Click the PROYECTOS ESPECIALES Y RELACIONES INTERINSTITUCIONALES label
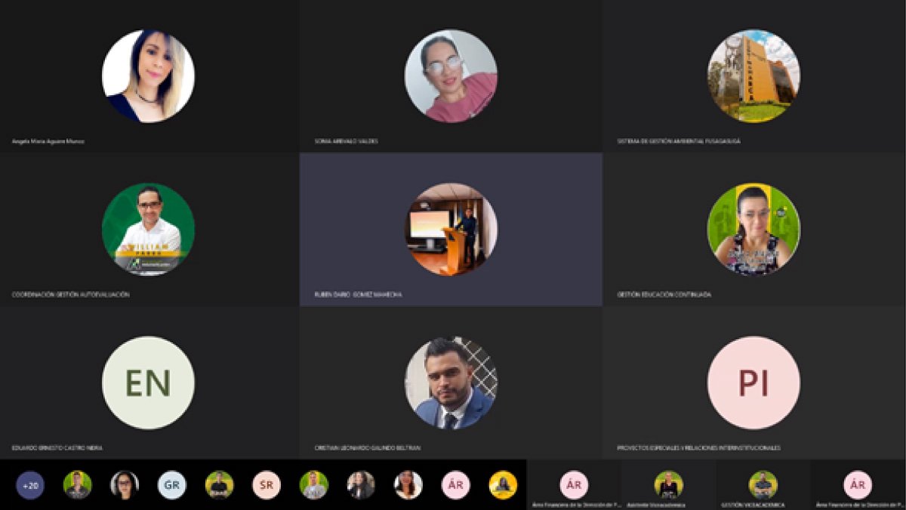 point(698,448)
